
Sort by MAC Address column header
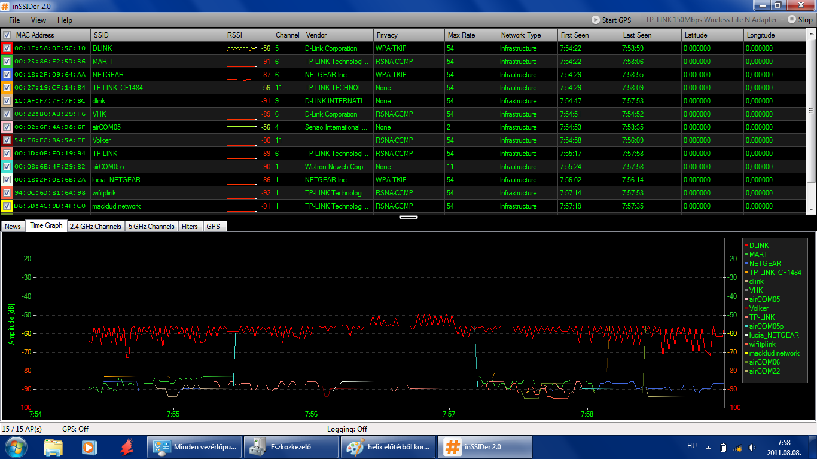[x=52, y=35]
